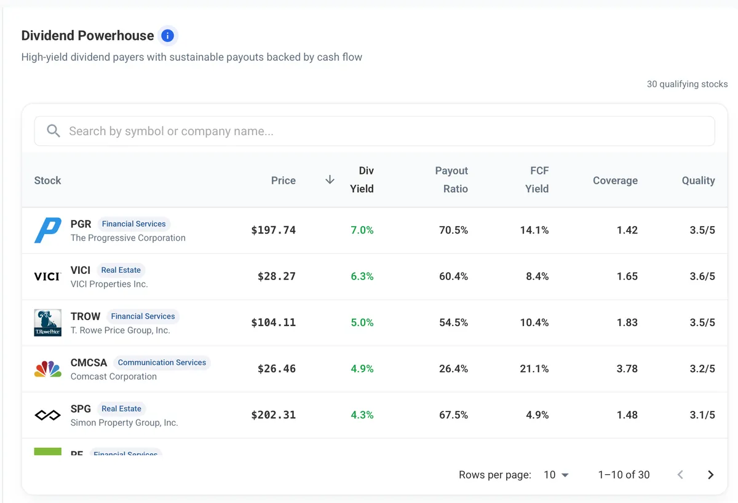Click the 8.4% FCF yield value
This screenshot has height=503, width=738.
coord(538,276)
